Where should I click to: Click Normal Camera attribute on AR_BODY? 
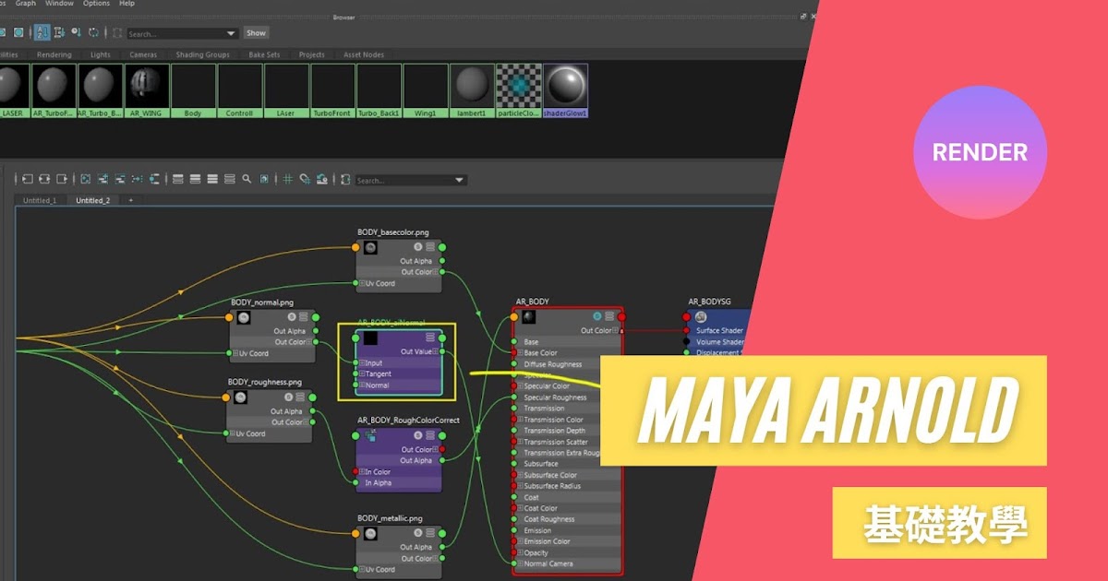coord(548,563)
